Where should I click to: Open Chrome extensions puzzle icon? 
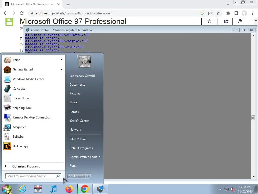tap(228, 13)
